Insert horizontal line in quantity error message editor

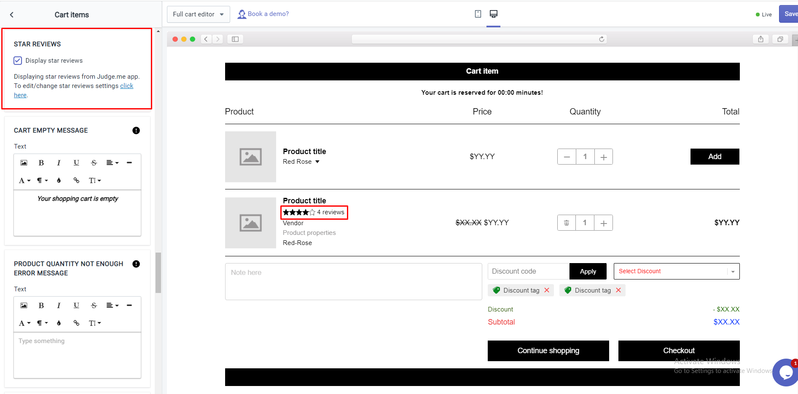[x=129, y=306]
